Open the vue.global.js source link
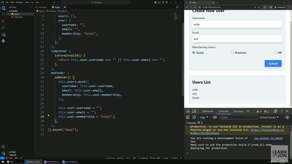This screenshot has height=164, width=292. [x=268, y=138]
